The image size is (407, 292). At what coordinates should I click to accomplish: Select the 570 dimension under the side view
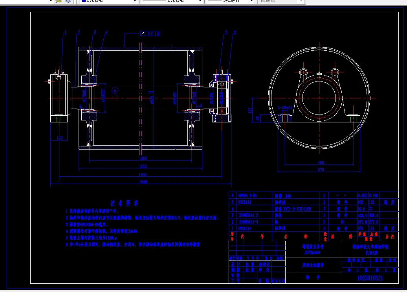(x=321, y=170)
